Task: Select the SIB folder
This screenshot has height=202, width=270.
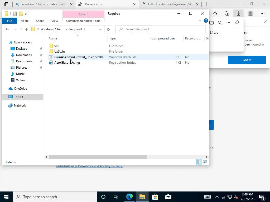Action: click(56, 46)
